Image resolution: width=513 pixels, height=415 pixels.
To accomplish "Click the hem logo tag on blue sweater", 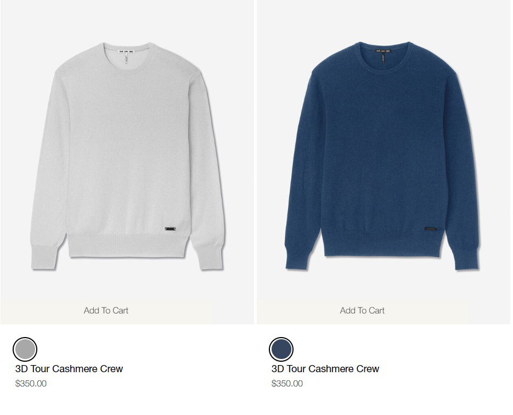I will 430,229.
